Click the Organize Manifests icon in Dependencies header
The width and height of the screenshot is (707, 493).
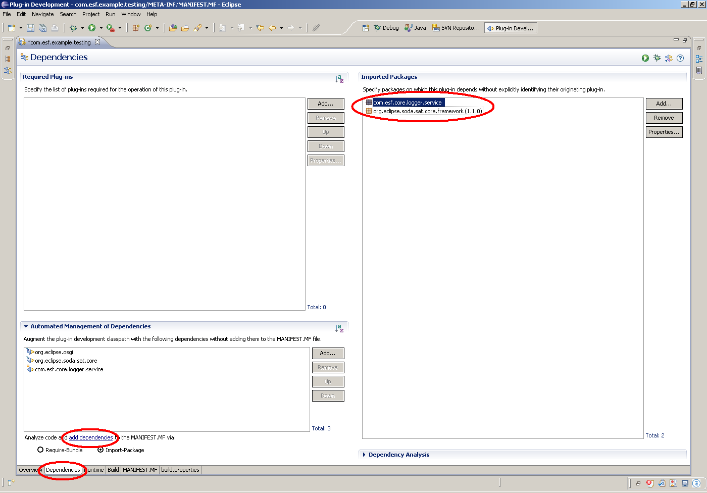pos(669,58)
